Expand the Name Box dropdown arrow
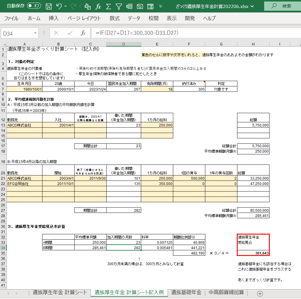 click(x=36, y=33)
